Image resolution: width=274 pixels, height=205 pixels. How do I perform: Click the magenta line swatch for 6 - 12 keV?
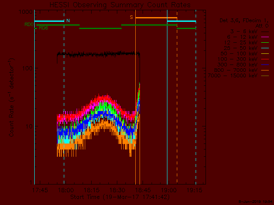(x=265, y=37)
